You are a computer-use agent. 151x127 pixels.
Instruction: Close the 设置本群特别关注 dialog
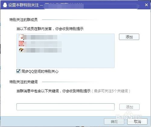pos(146,5)
